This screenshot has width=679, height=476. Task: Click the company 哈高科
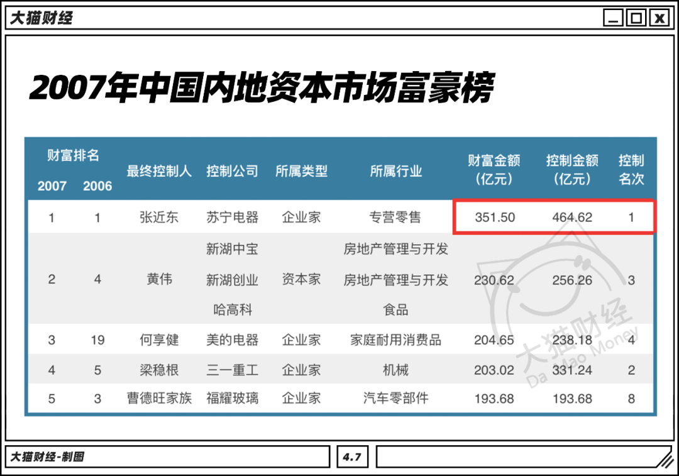pos(233,309)
